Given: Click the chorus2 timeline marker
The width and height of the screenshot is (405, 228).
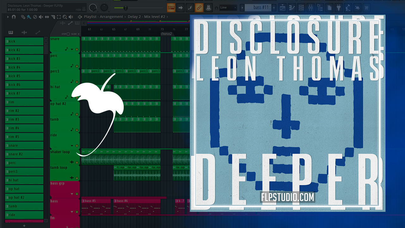Looking at the screenshot, I should (166, 34).
